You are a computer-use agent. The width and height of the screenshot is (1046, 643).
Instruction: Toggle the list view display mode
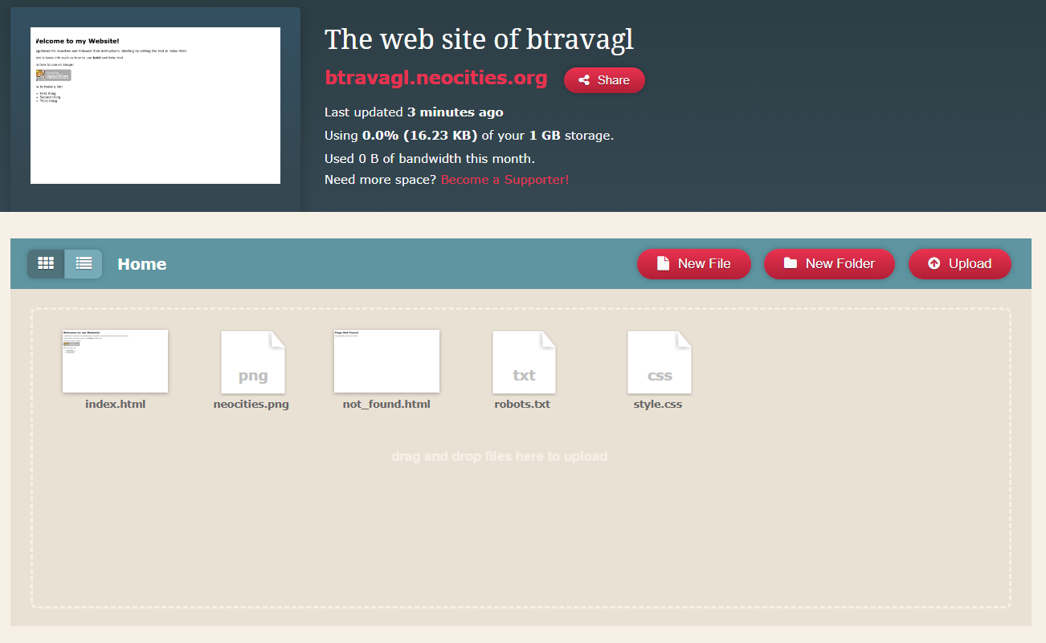click(84, 262)
